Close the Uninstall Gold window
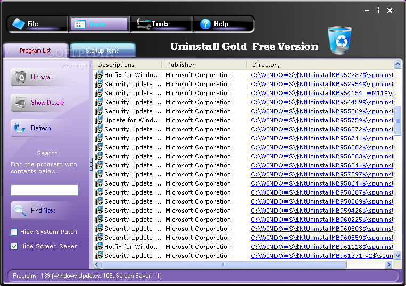This screenshot has width=406, height=286. point(390,11)
